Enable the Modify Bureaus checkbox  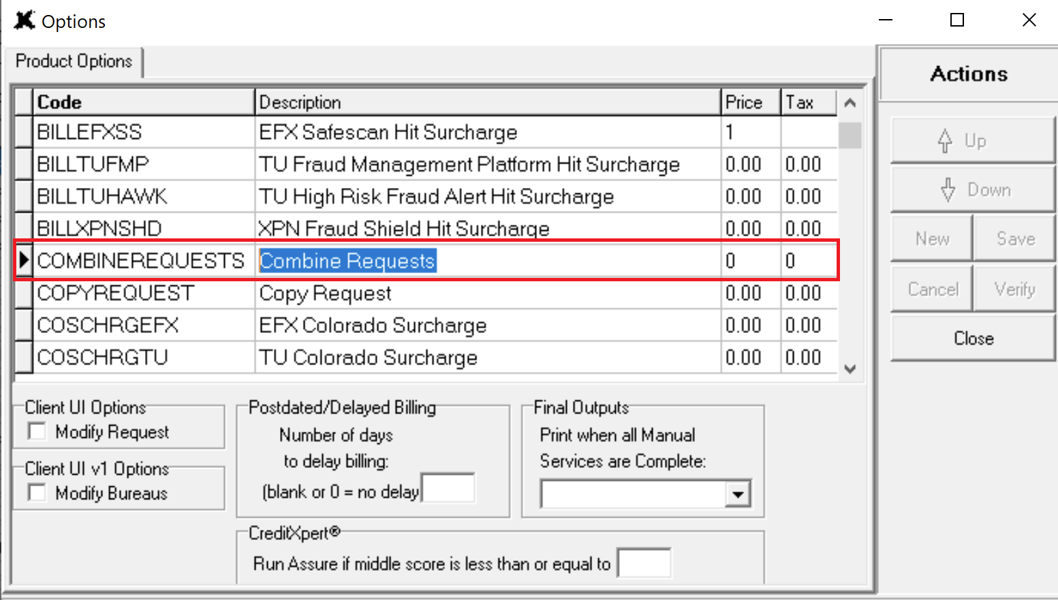coord(37,493)
